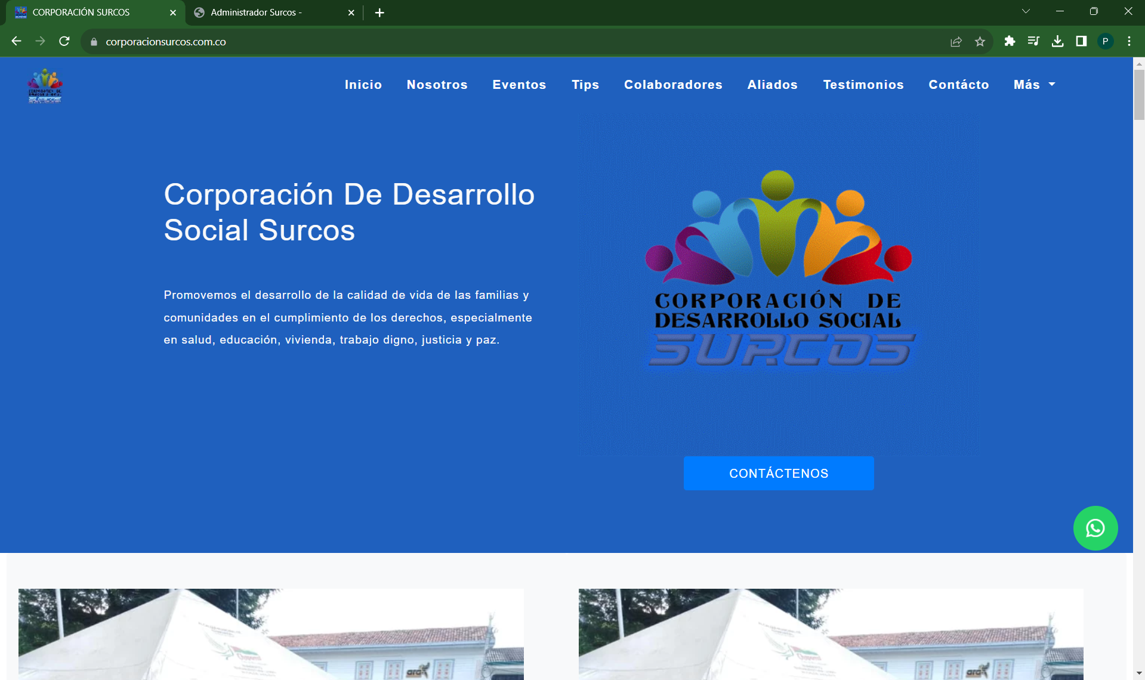Close the CORPORACIÓN SURCOS tab
The image size is (1145, 680).
pos(173,13)
